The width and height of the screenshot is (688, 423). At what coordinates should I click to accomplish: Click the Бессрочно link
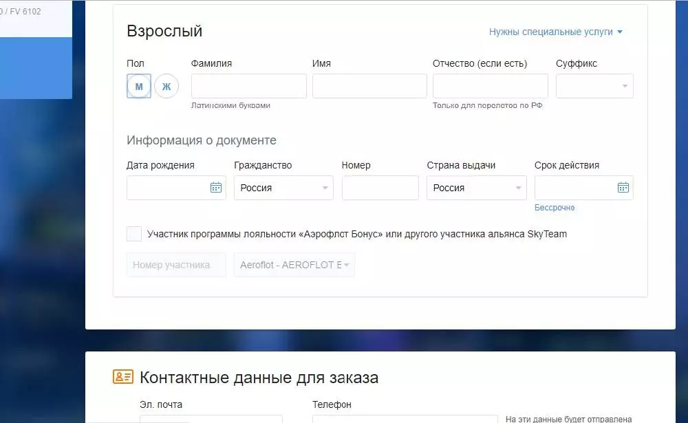point(554,206)
